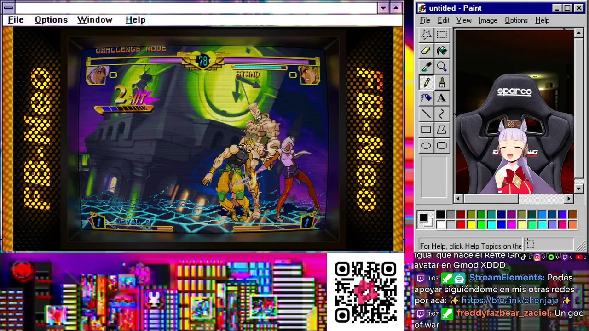
Task: Select the Pencil tool in Paint
Action: (426, 82)
